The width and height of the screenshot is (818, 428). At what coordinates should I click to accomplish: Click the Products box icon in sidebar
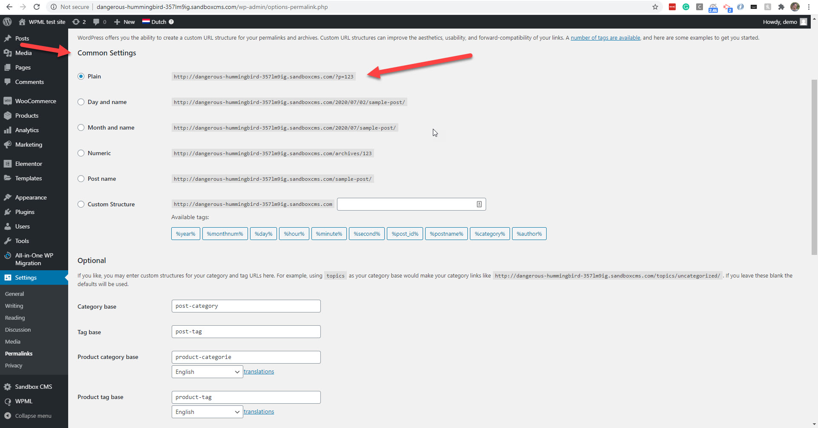(x=8, y=116)
